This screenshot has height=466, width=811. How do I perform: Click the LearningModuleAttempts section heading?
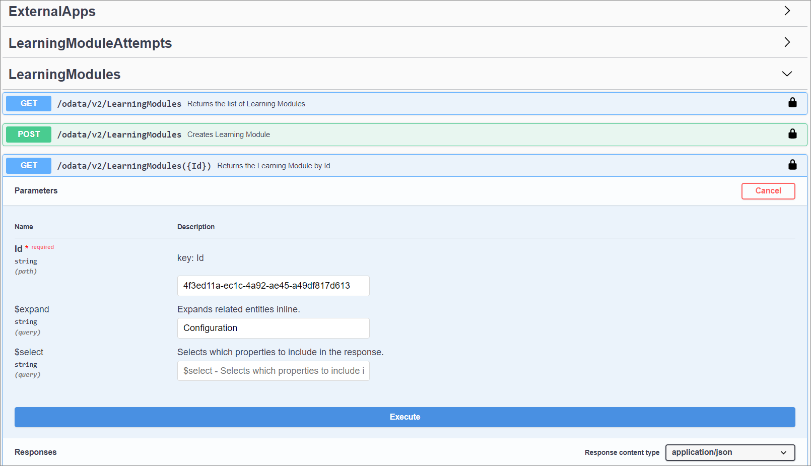click(90, 43)
